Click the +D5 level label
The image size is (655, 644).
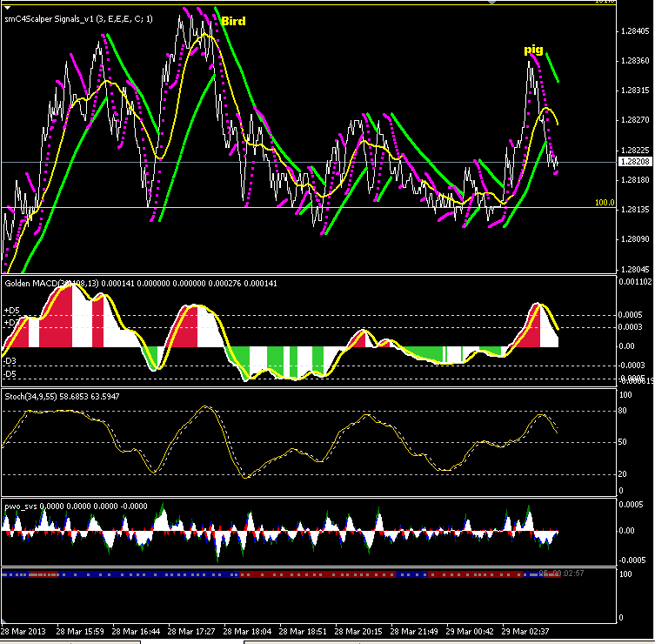click(x=11, y=311)
